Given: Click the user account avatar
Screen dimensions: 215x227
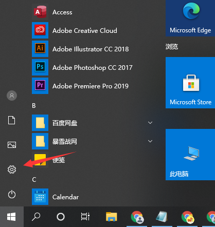Looking at the screenshot, I should point(12,96).
